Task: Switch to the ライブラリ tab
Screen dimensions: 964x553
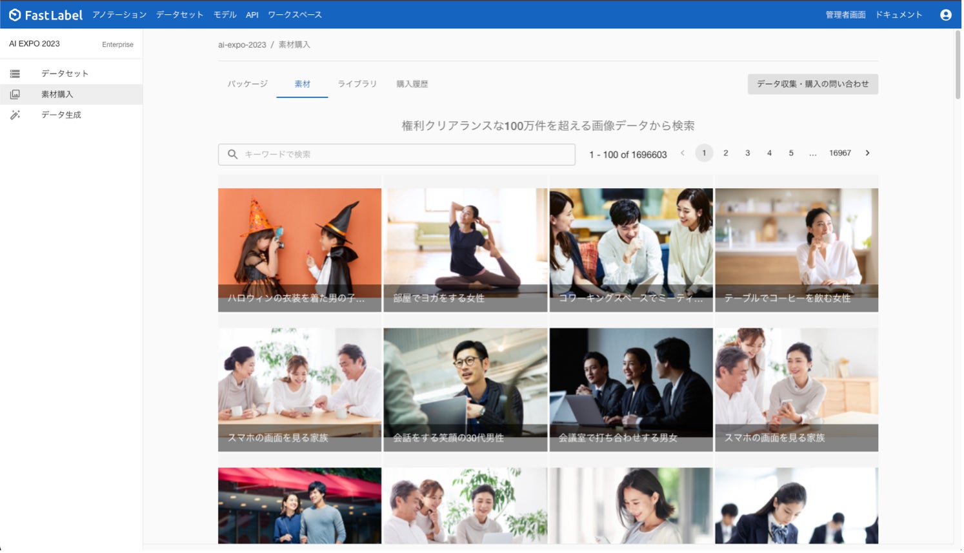Action: [357, 84]
